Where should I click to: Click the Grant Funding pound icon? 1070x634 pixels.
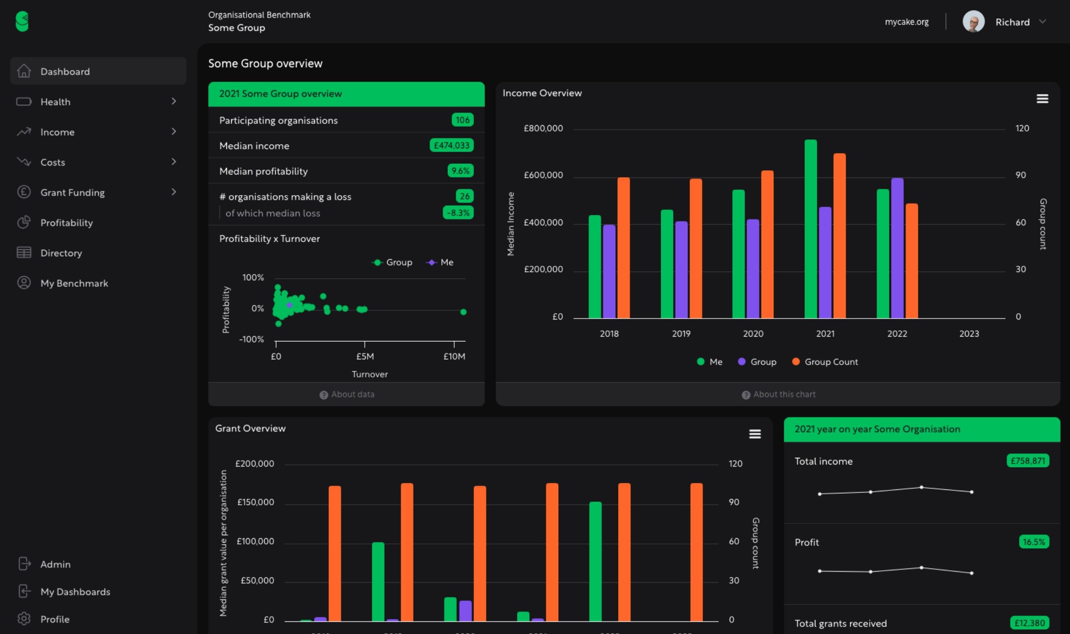point(24,192)
